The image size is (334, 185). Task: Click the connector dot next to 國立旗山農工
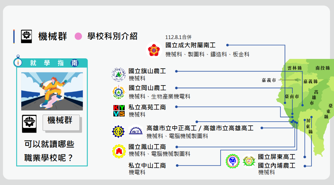click(176, 71)
